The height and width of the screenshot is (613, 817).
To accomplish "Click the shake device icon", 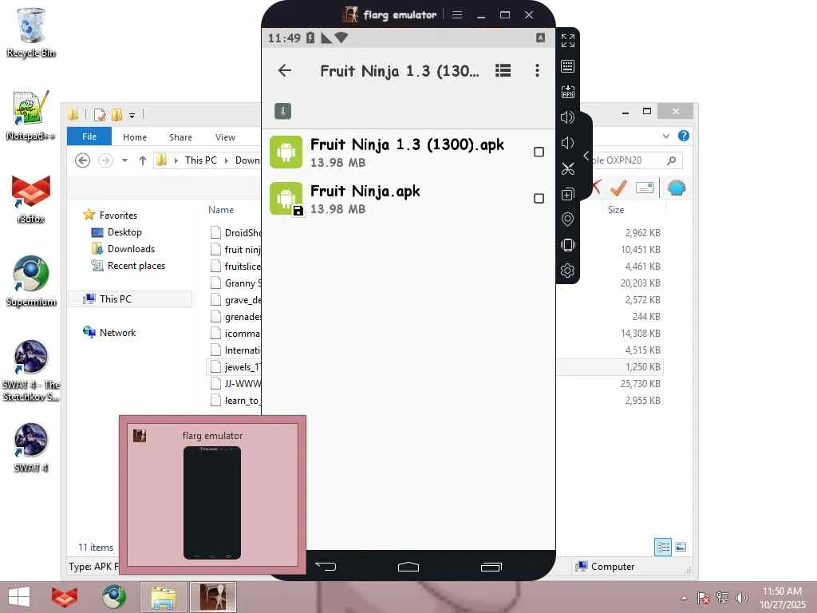I will point(567,245).
